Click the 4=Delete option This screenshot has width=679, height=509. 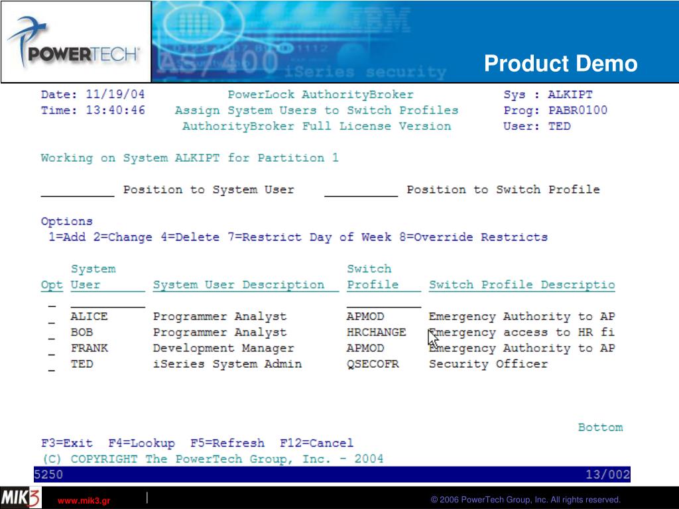click(x=190, y=237)
